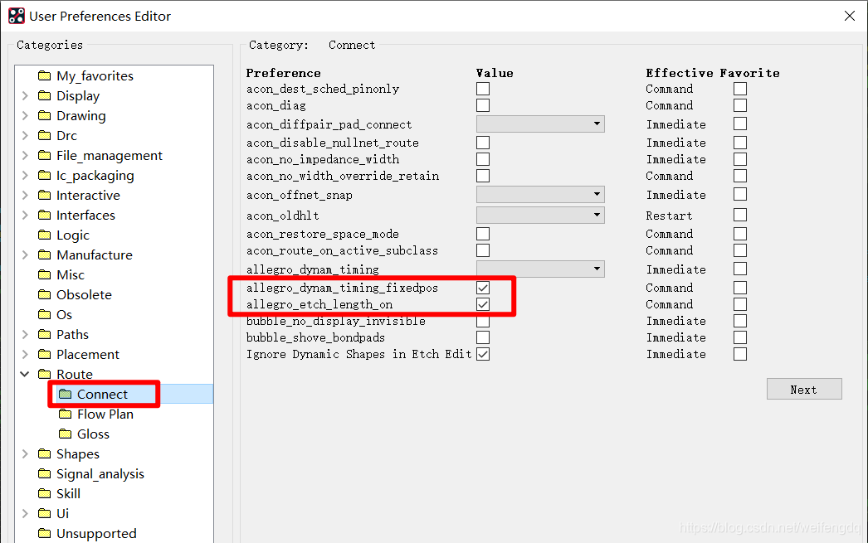The height and width of the screenshot is (543, 868).
Task: Click the Obsolete folder icon
Action: click(44, 295)
